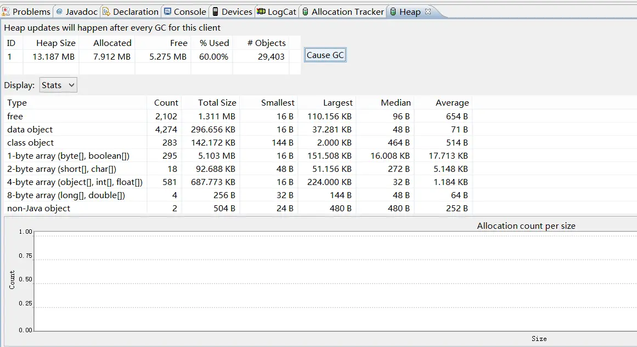Viewport: 637px width, 347px height.
Task: Select the 8-byte array row
Action: click(x=238, y=195)
